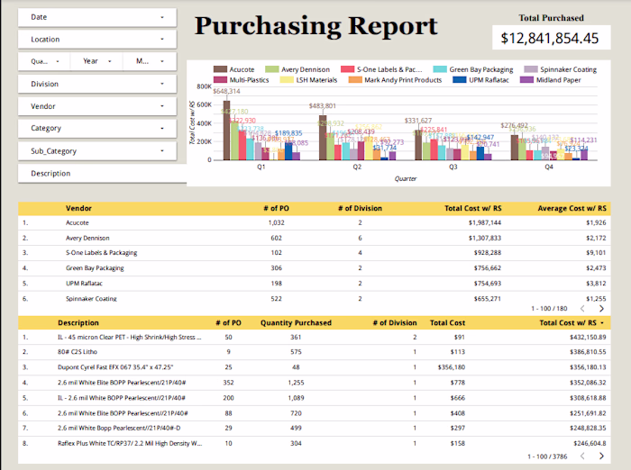The height and width of the screenshot is (470, 631).
Task: Click the 80# C2S Litho description row
Action: [315, 352]
